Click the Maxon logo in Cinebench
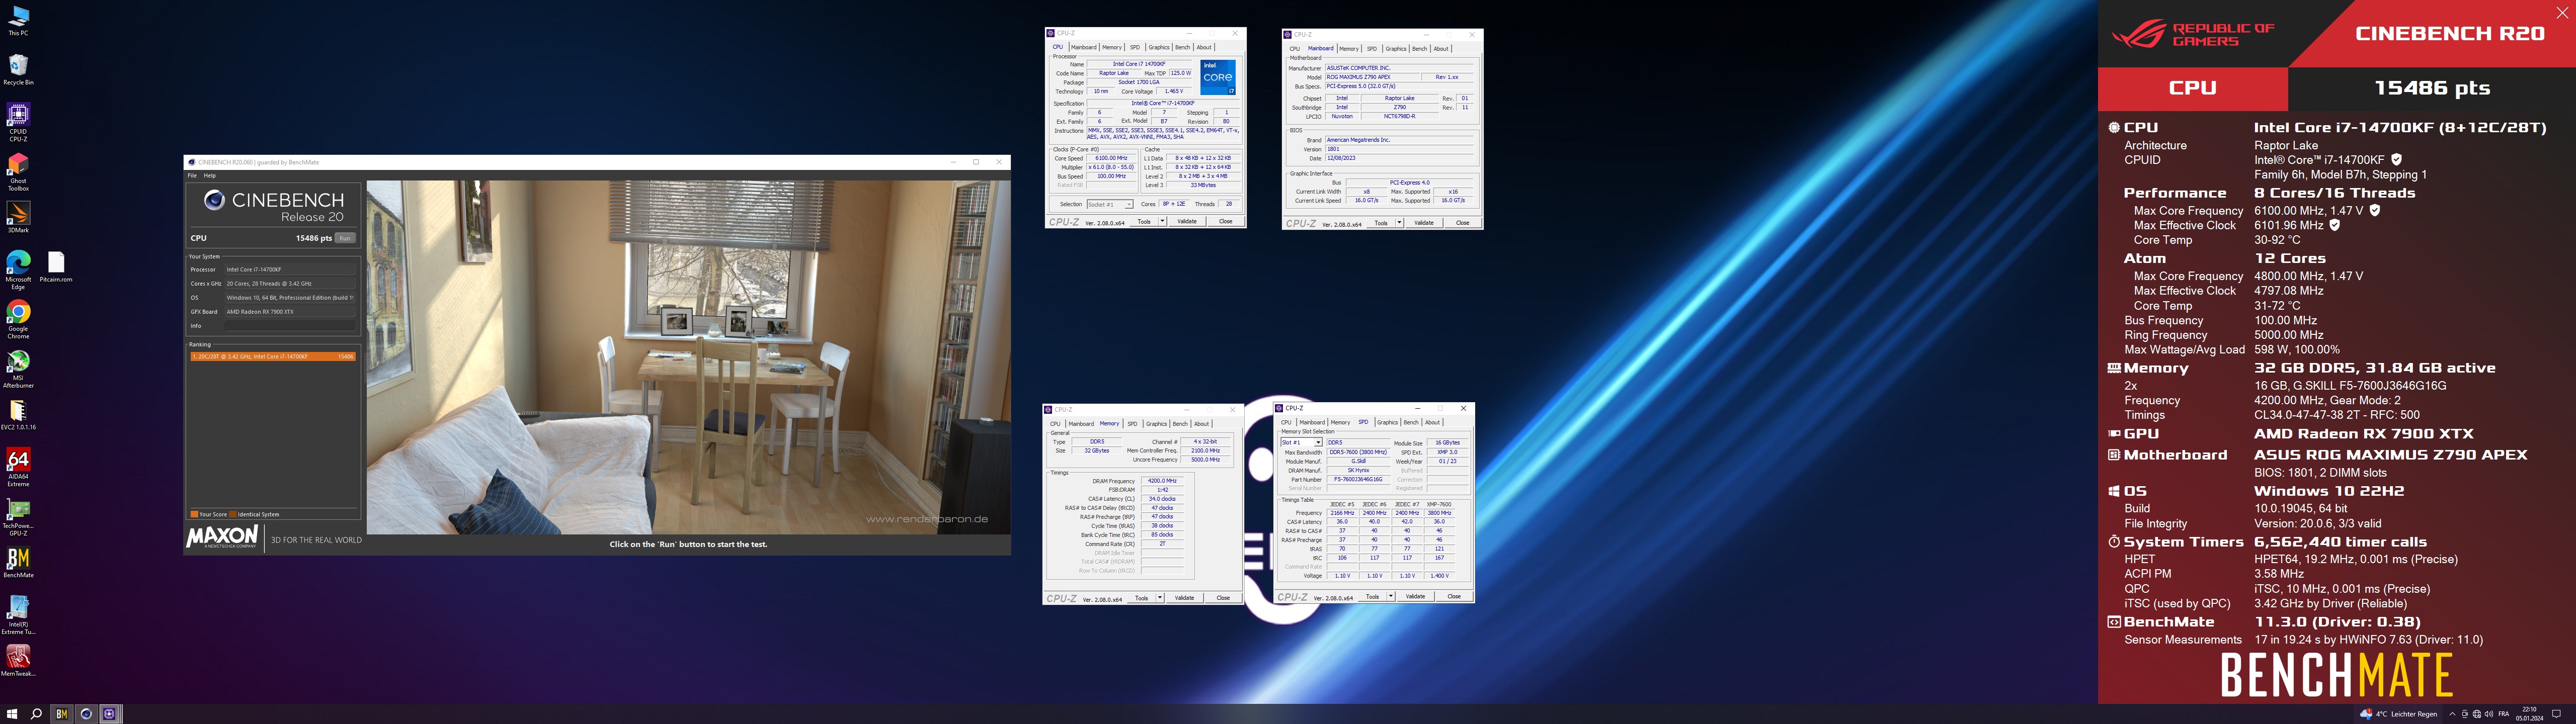Viewport: 2576px width, 724px height. (223, 539)
